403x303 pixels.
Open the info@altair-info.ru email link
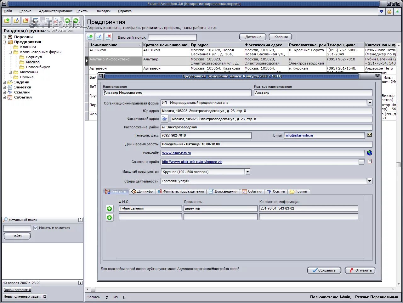299,135
